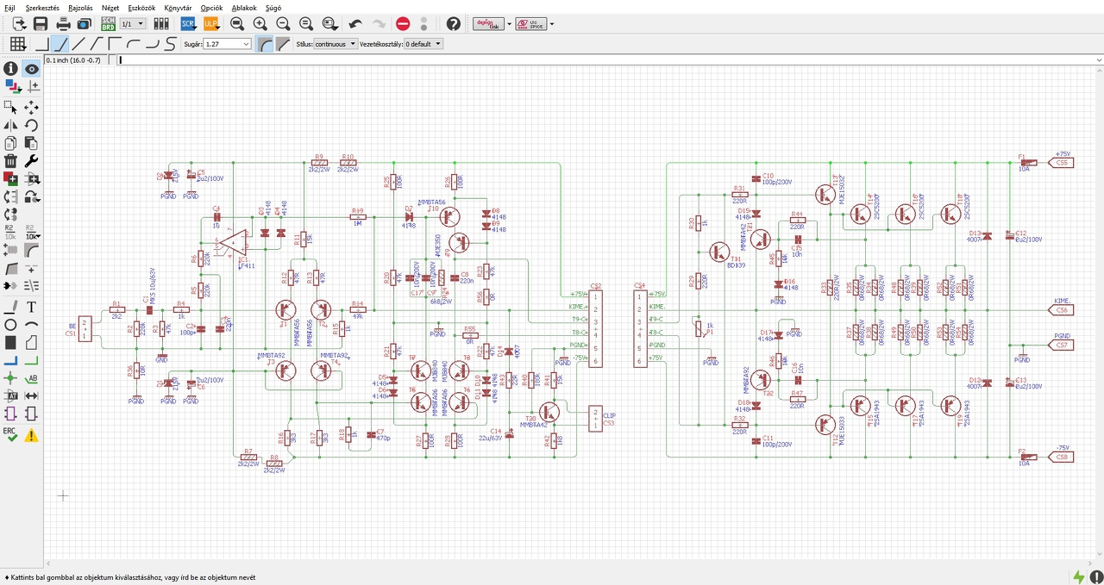Screen dimensions: 1104x585
Task: Select the Text (T) tool
Action: [32, 307]
